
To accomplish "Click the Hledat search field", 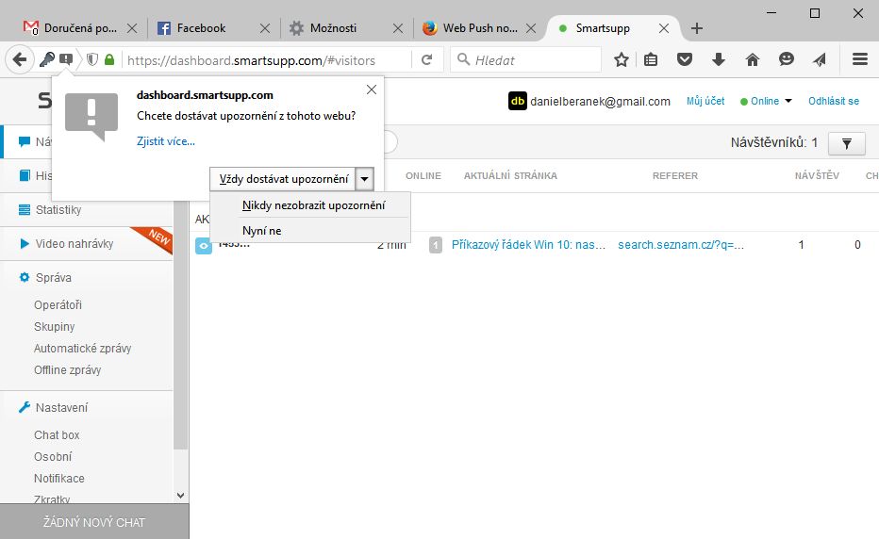I will 526,59.
